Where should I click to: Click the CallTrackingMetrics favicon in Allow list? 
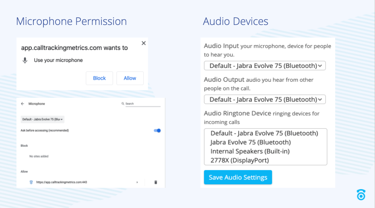tap(31, 182)
